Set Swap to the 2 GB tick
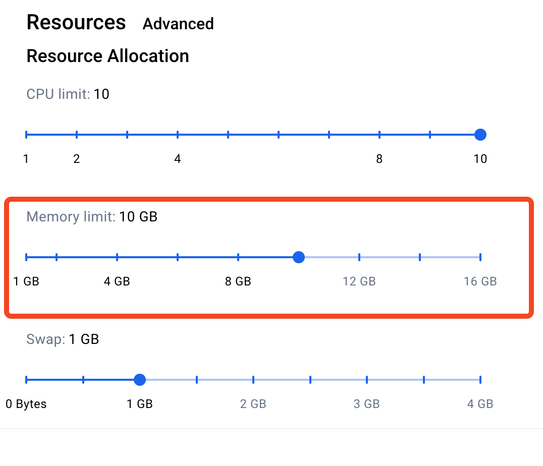The width and height of the screenshot is (543, 466). coord(253,380)
